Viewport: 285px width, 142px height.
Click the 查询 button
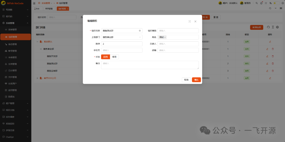(205, 17)
